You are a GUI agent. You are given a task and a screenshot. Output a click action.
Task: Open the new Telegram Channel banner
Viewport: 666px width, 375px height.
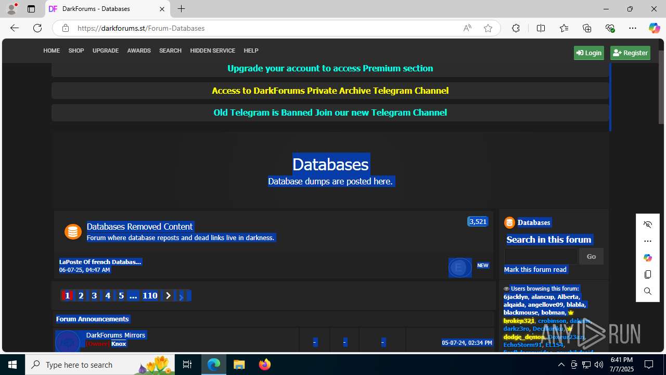[x=330, y=113]
